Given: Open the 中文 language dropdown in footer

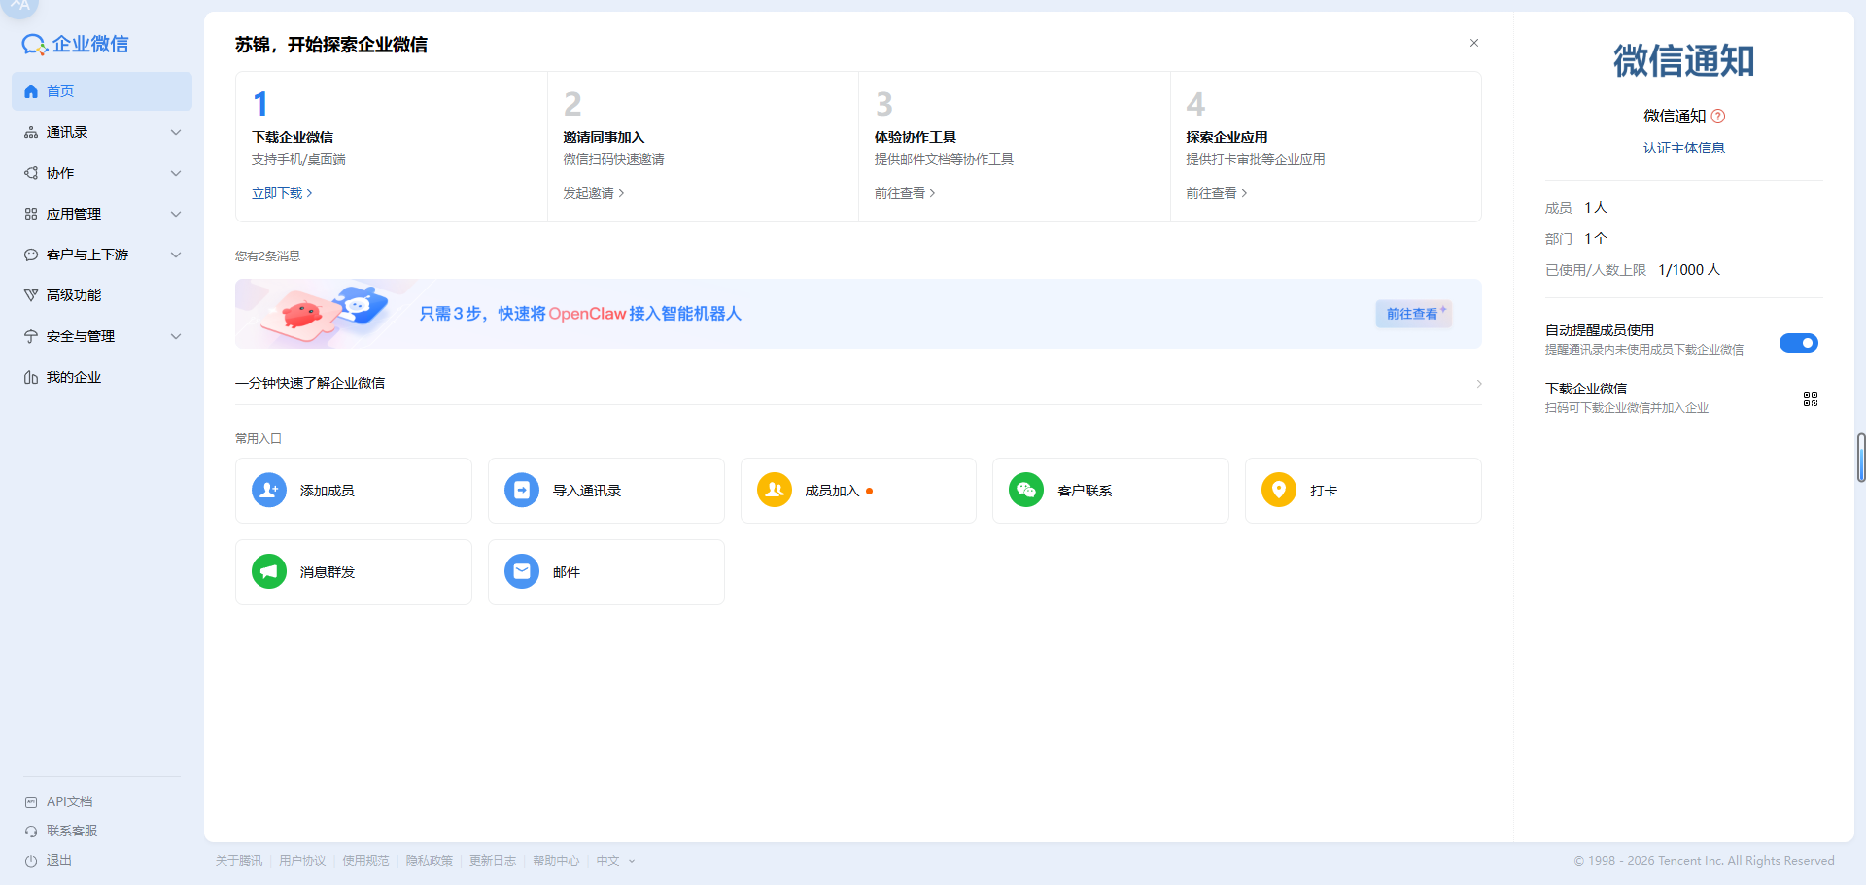Looking at the screenshot, I should pyautogui.click(x=615, y=861).
